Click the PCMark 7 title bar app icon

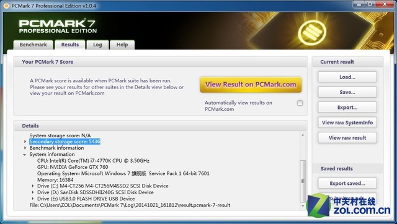(x=6, y=6)
